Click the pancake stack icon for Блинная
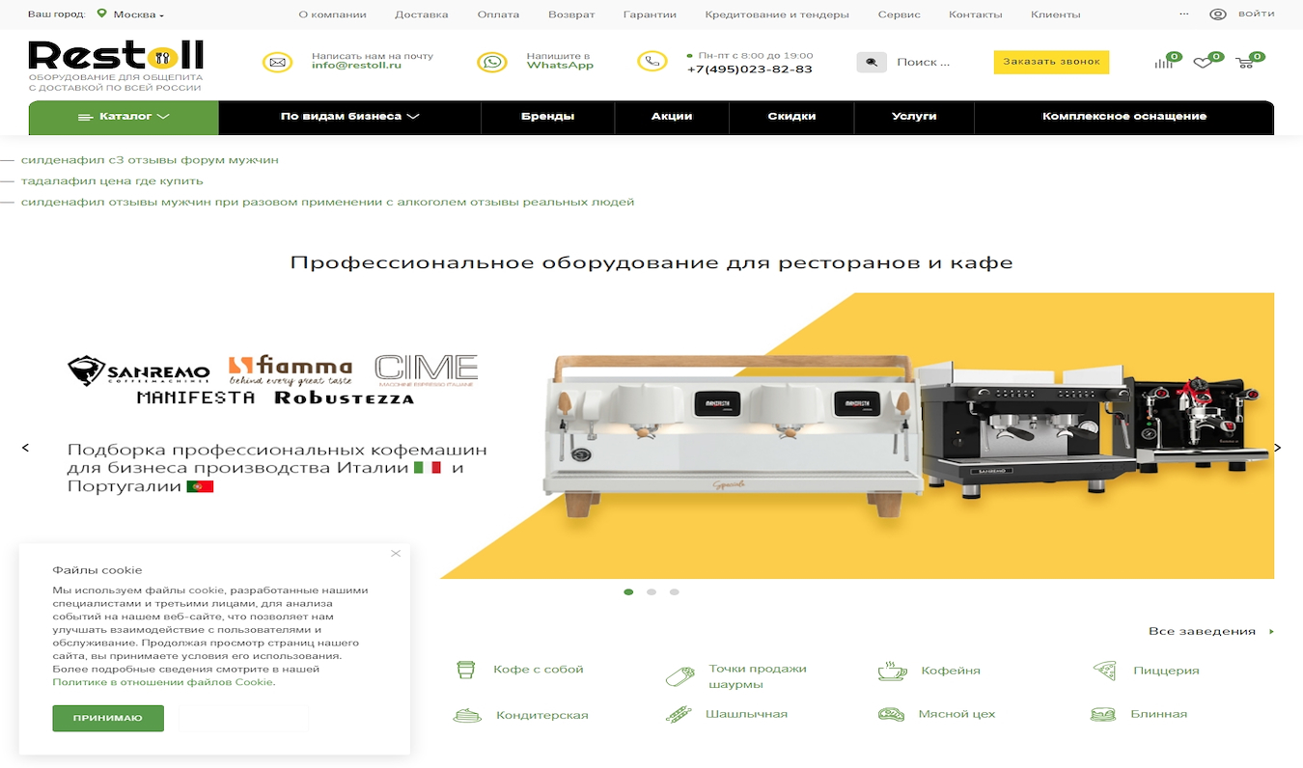 [1103, 715]
